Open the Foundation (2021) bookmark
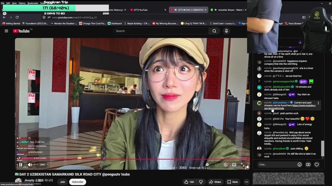 tap(35, 24)
